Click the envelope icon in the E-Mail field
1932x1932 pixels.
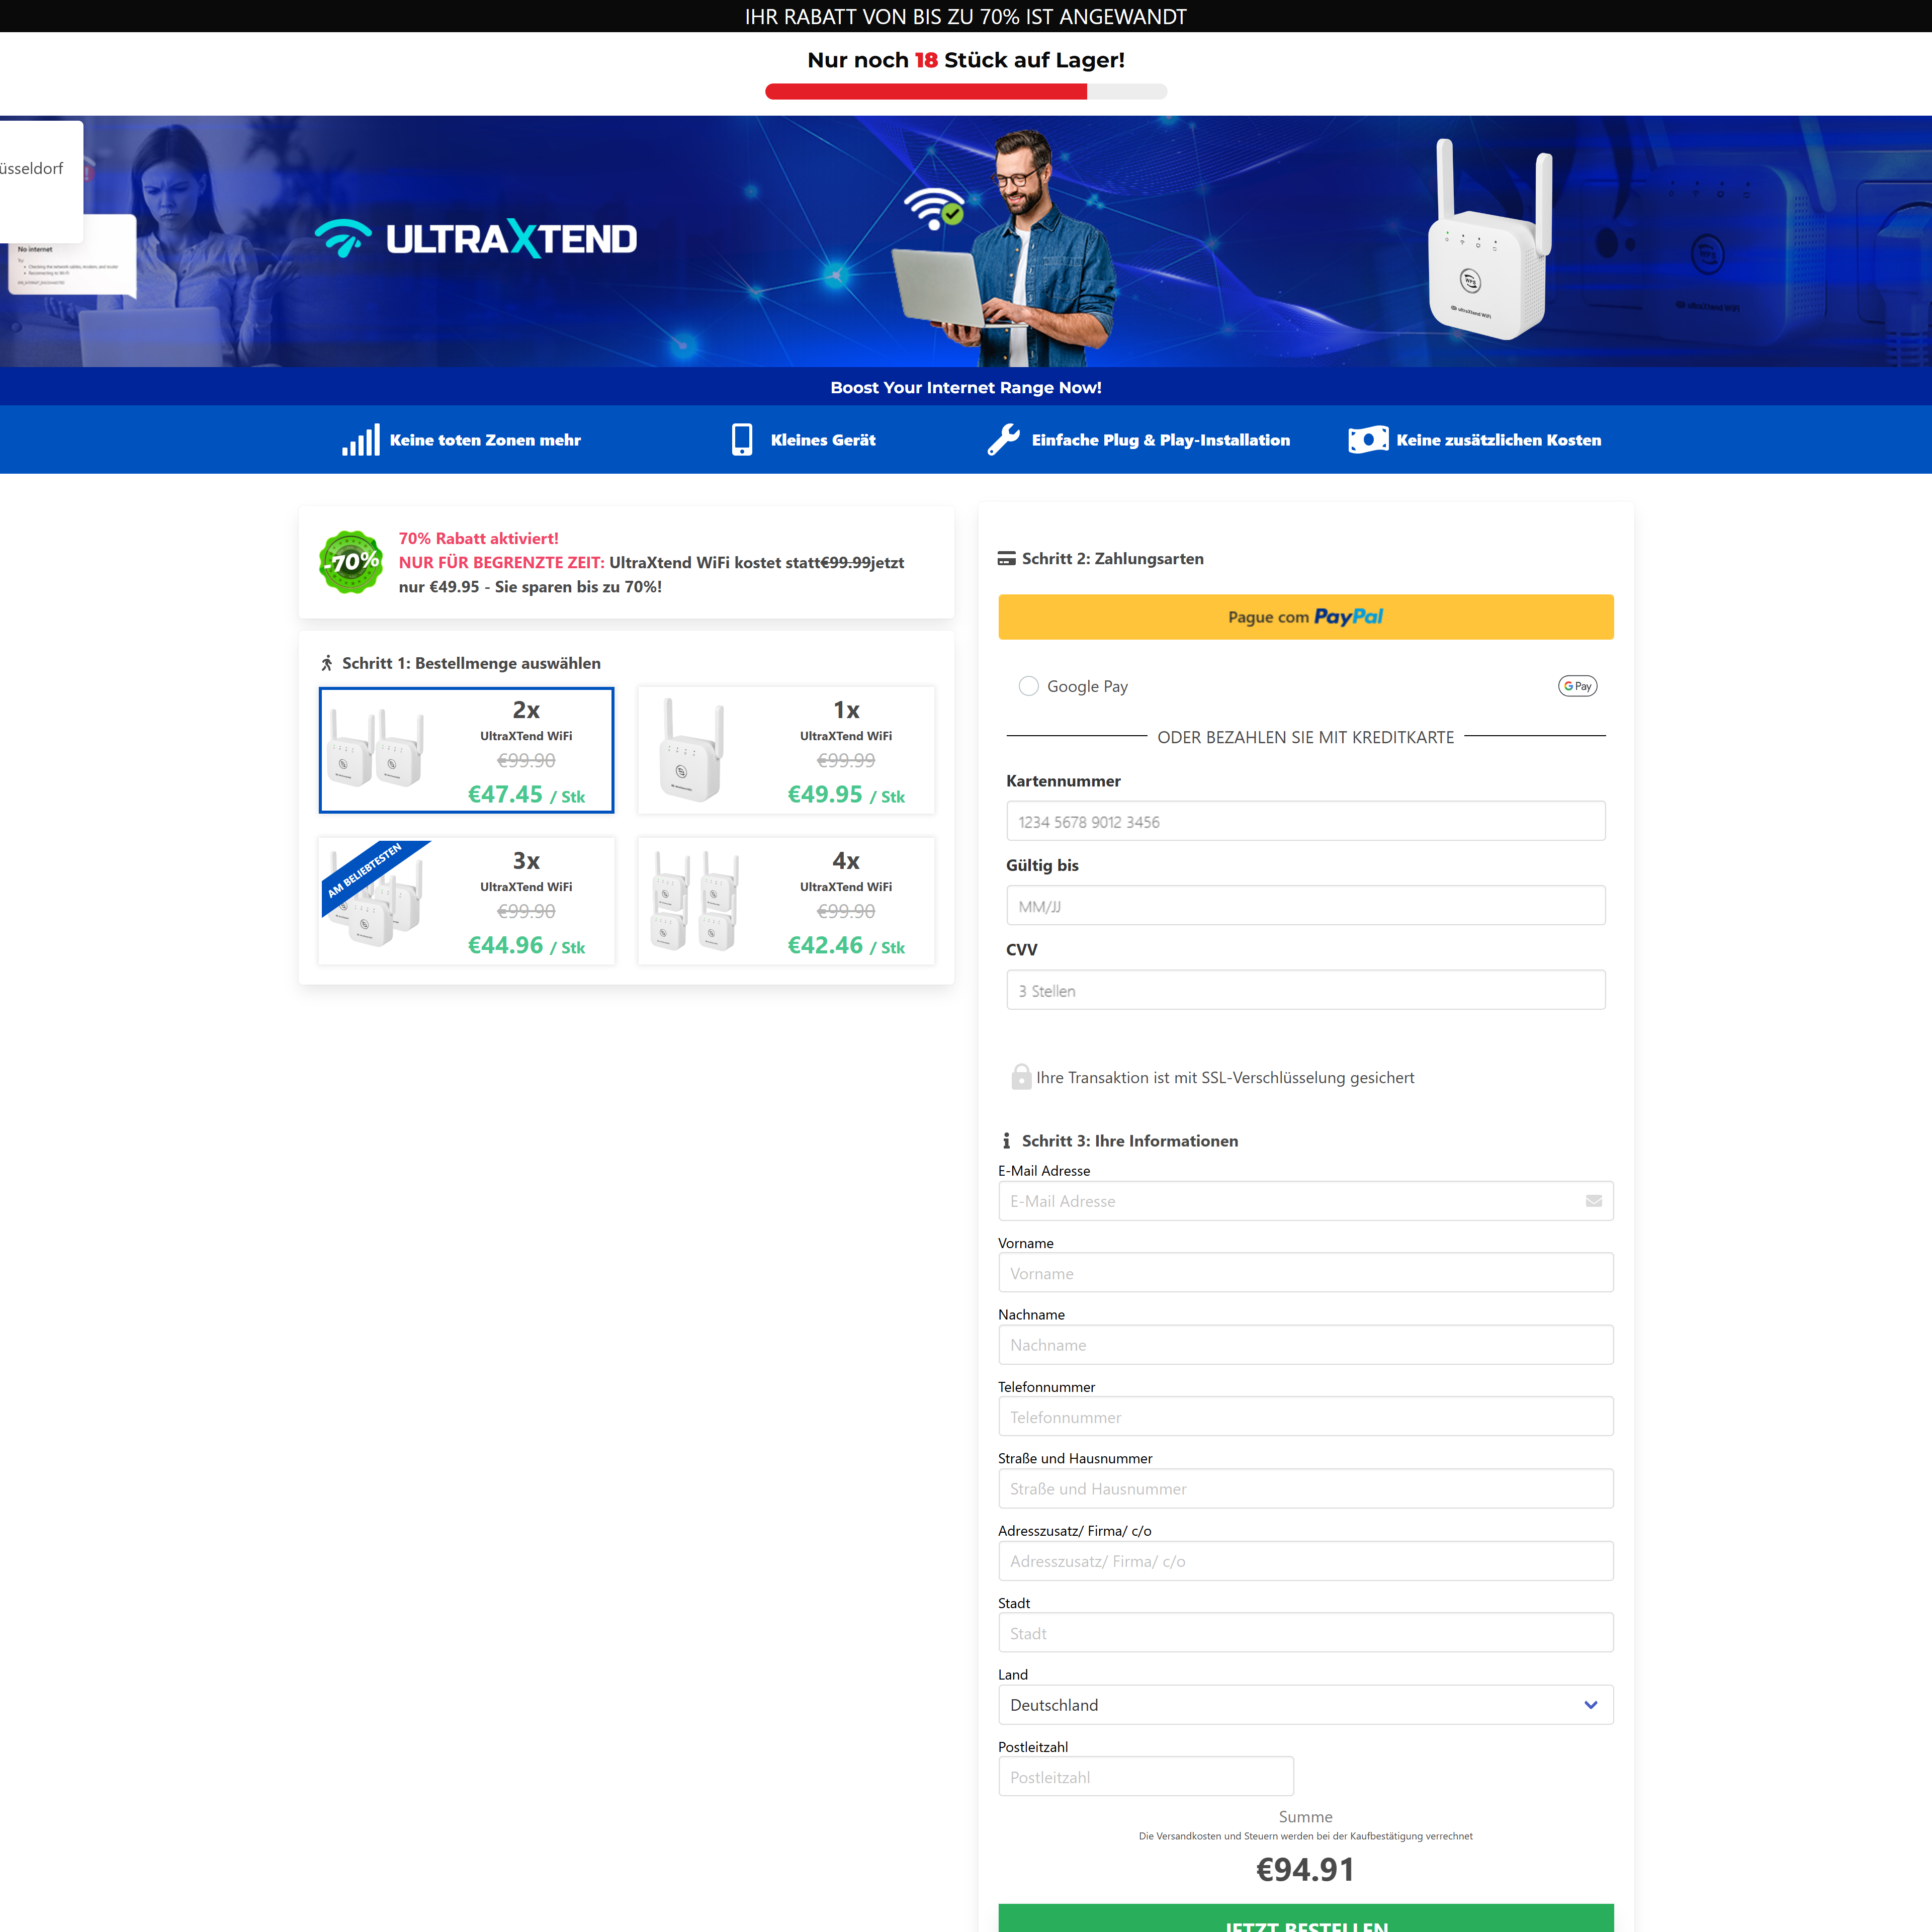tap(1593, 1201)
